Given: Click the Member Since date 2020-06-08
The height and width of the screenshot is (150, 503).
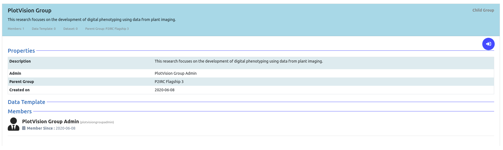Looking at the screenshot, I should point(66,128).
